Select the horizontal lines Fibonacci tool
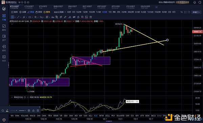Image resolution: width=203 pixels, height=123 pixels. tap(35, 17)
